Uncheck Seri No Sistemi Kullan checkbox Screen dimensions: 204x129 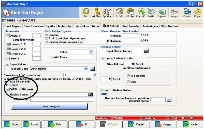coord(100,90)
